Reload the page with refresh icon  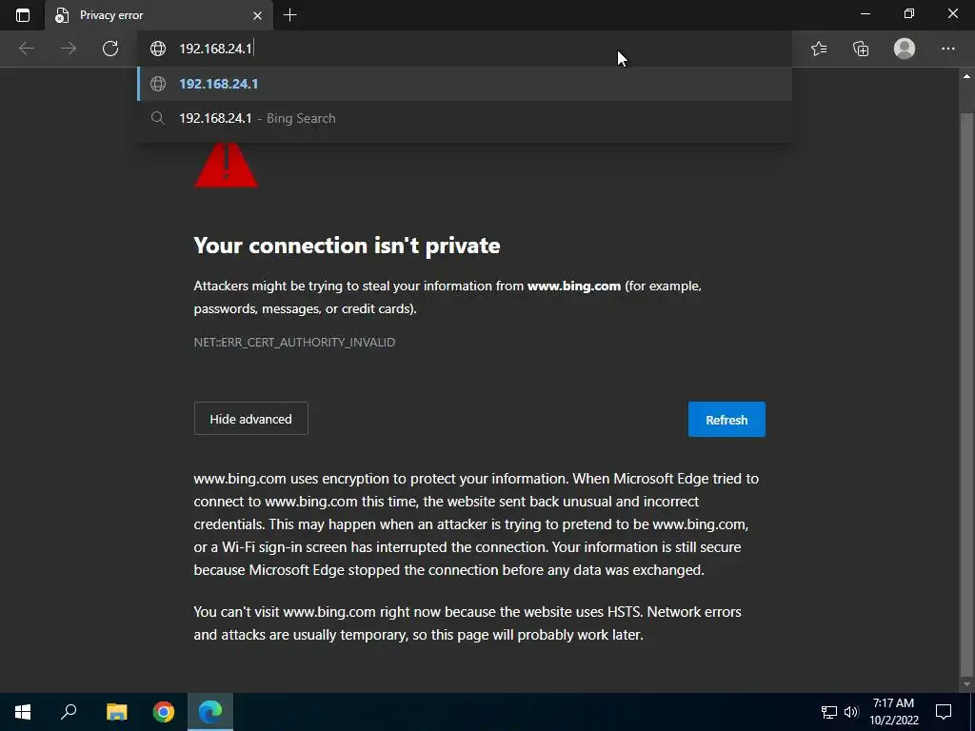110,49
